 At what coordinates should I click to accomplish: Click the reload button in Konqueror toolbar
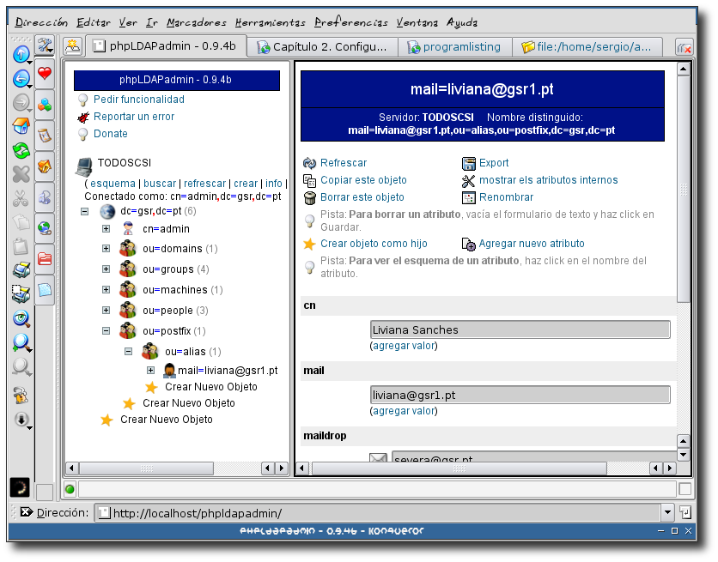(21, 150)
